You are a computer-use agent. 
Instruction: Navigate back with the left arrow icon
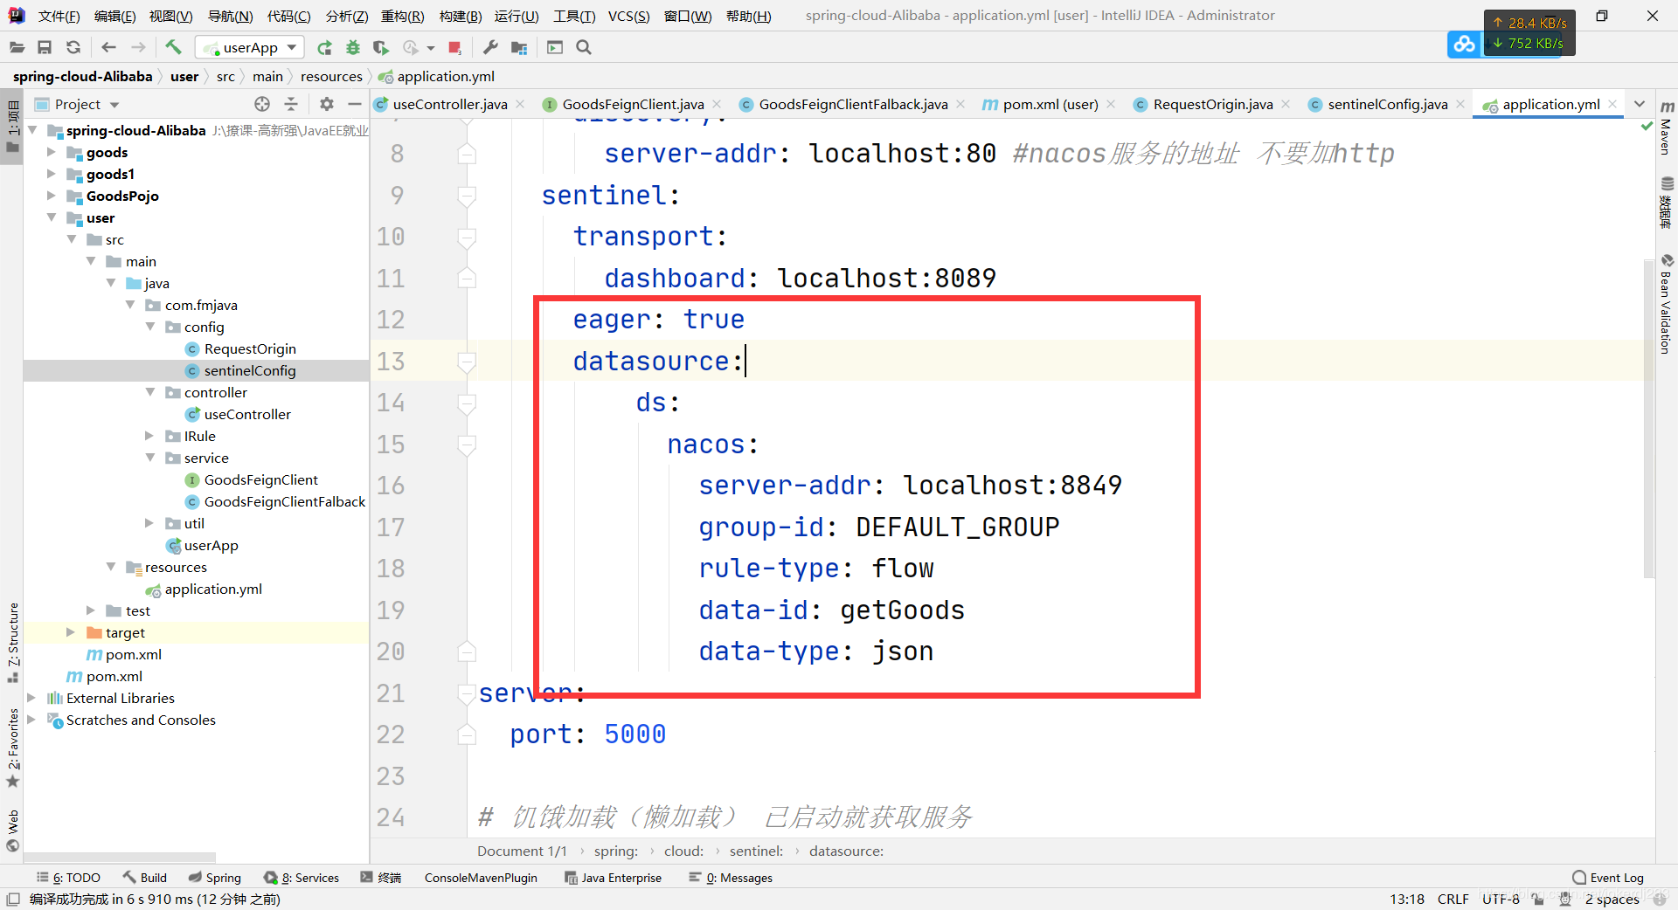tap(108, 47)
